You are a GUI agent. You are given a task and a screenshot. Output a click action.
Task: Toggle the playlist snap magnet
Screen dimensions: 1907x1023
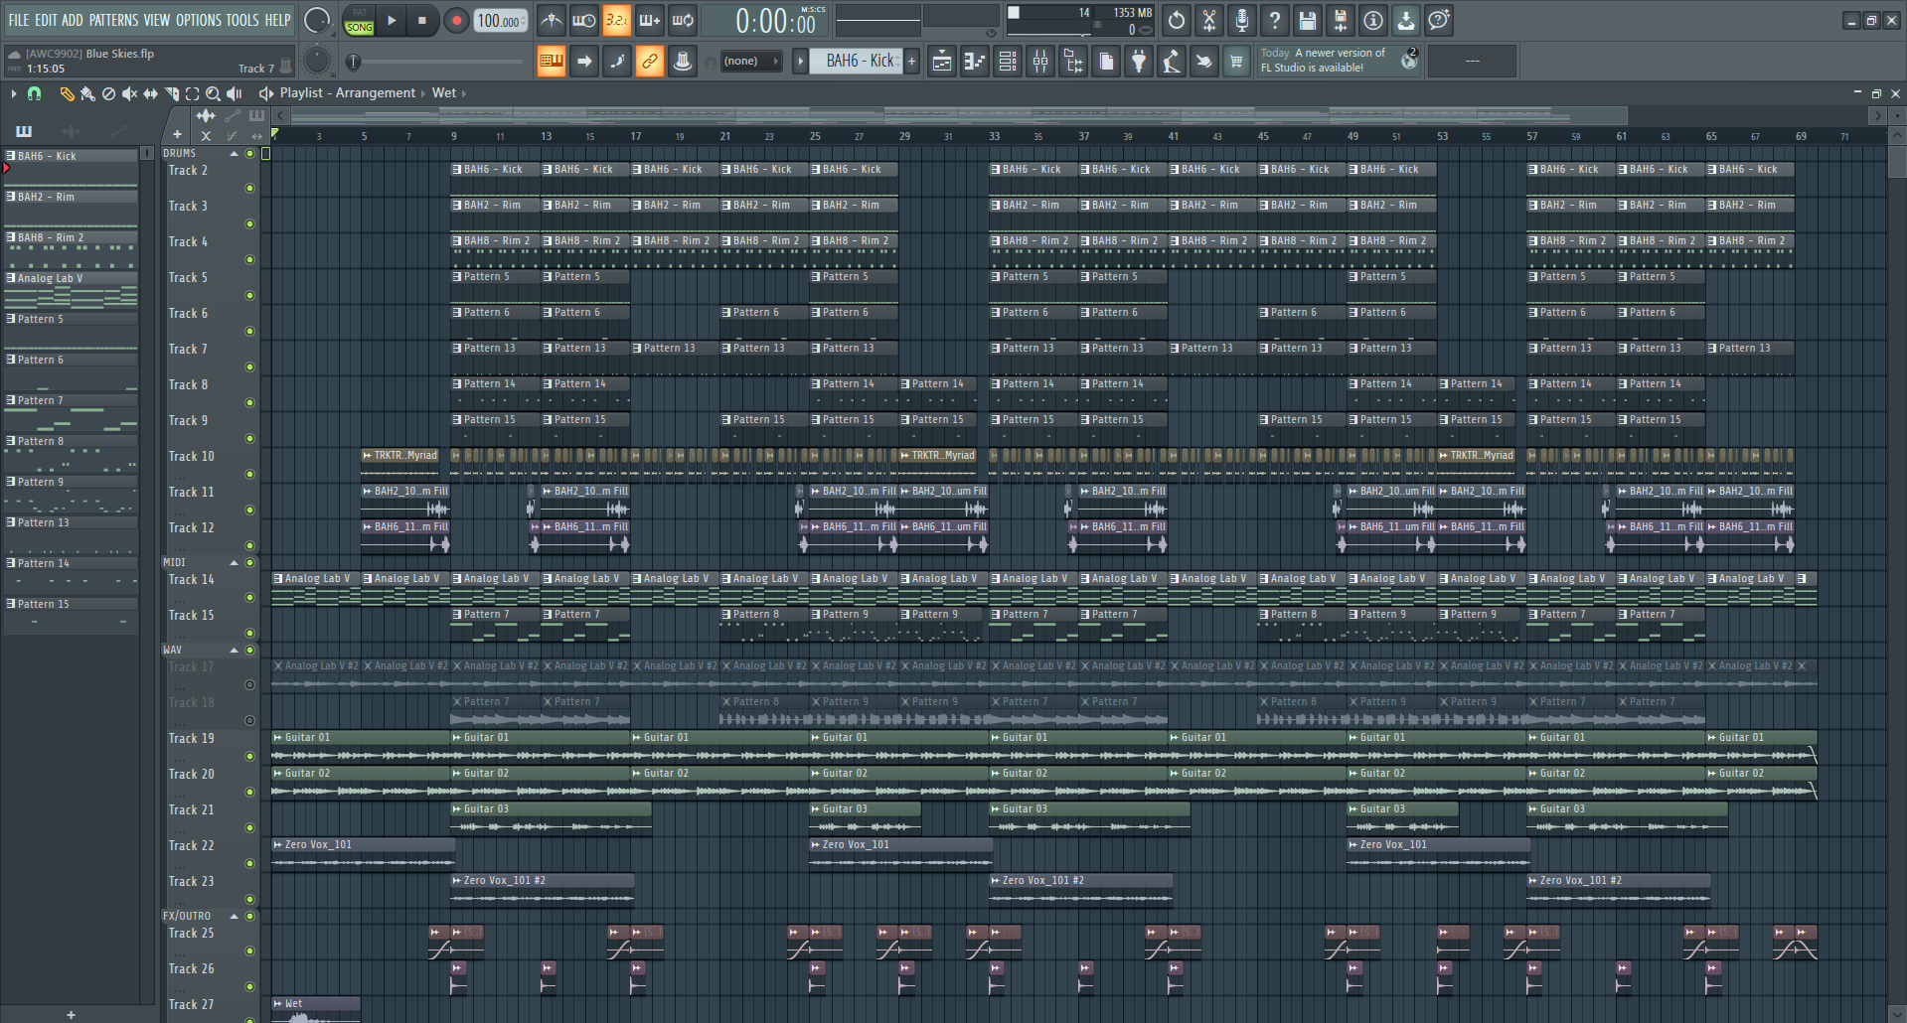[34, 93]
